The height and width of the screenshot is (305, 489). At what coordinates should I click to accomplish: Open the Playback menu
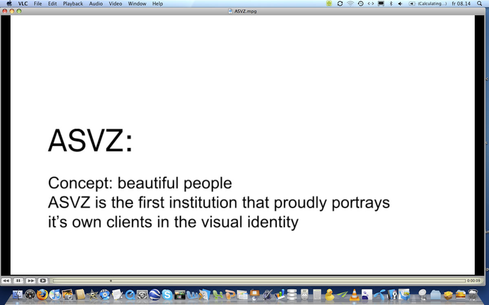[x=73, y=4]
